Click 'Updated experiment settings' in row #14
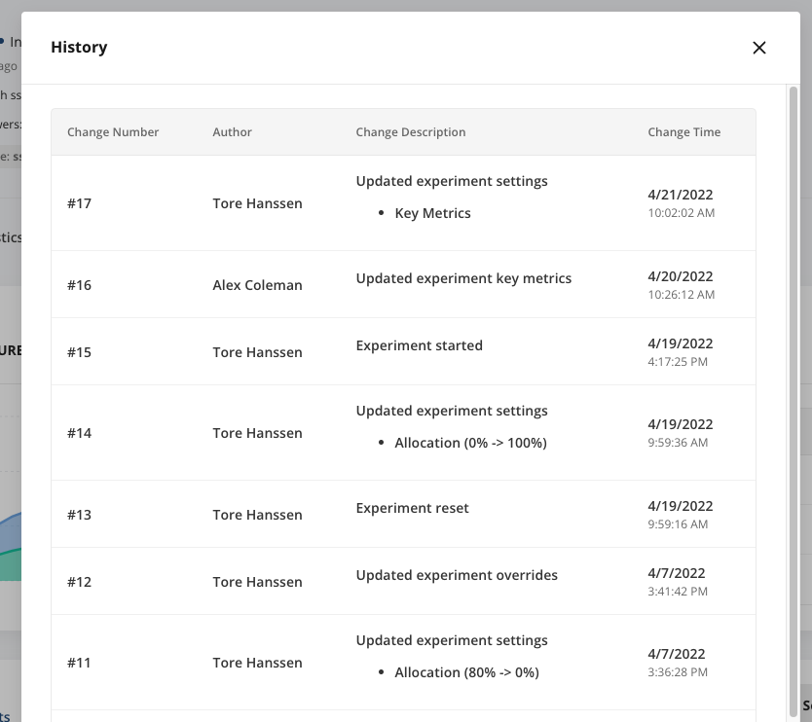812x722 pixels. pos(452,412)
